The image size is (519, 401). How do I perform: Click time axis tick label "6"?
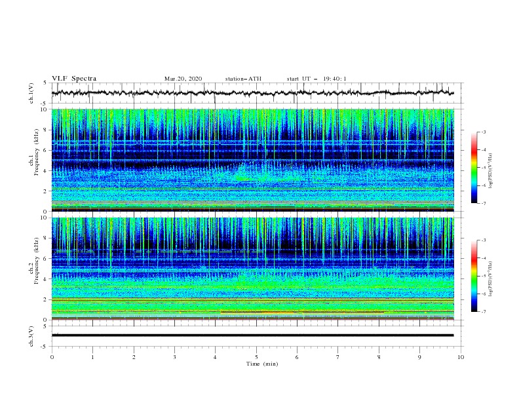(x=297, y=357)
